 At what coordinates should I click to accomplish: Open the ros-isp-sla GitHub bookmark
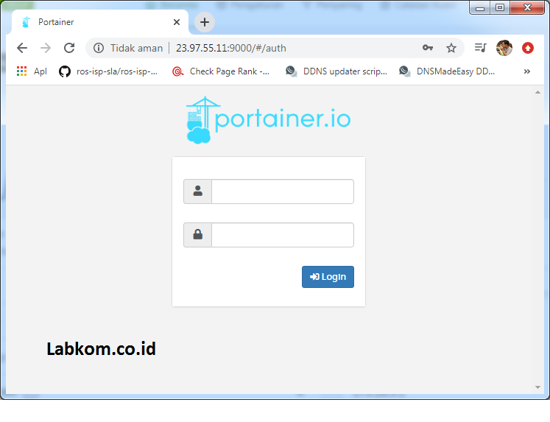click(108, 71)
